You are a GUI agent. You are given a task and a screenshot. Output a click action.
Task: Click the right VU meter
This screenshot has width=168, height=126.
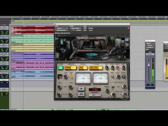point(100,78)
